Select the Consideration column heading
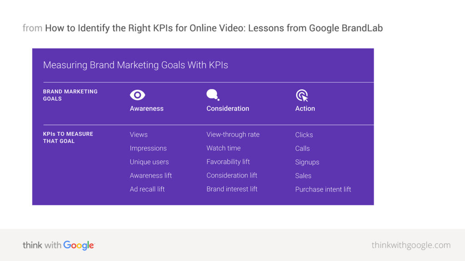 228,109
